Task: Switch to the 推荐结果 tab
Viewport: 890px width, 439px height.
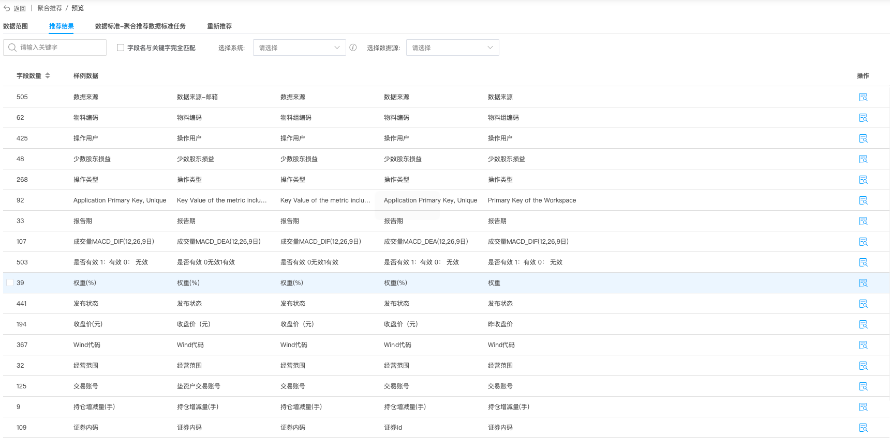Action: [61, 26]
